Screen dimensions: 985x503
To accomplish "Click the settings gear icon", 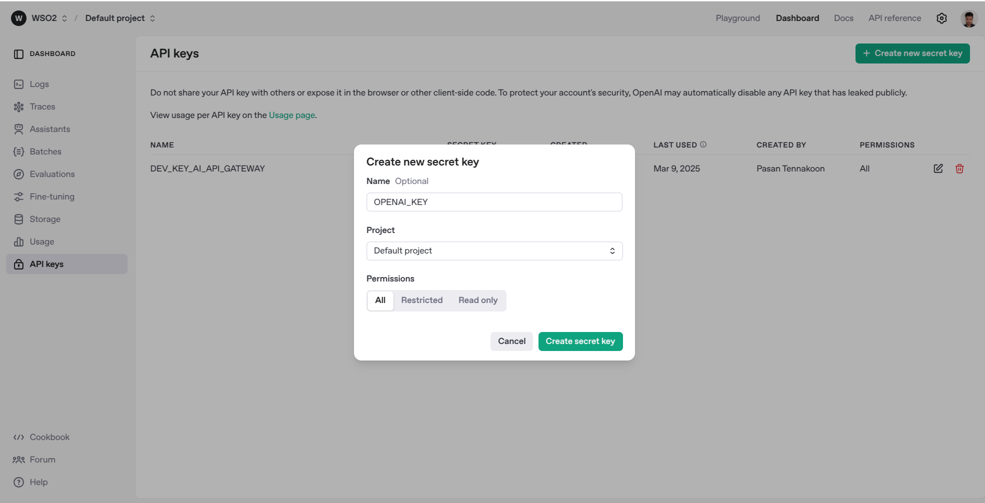I will tap(941, 18).
